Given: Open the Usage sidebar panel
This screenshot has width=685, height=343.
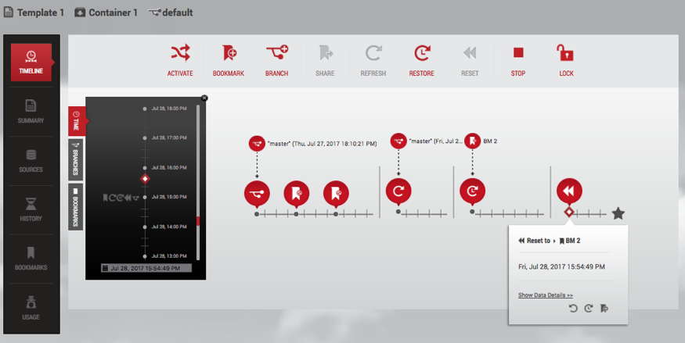Looking at the screenshot, I should point(31,308).
